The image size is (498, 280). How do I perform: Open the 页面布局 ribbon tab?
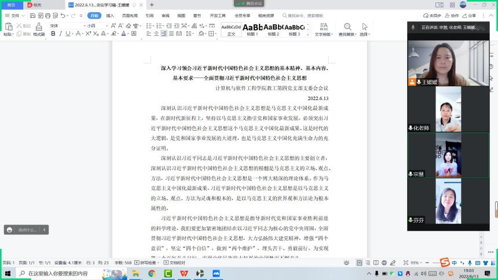coord(130,16)
